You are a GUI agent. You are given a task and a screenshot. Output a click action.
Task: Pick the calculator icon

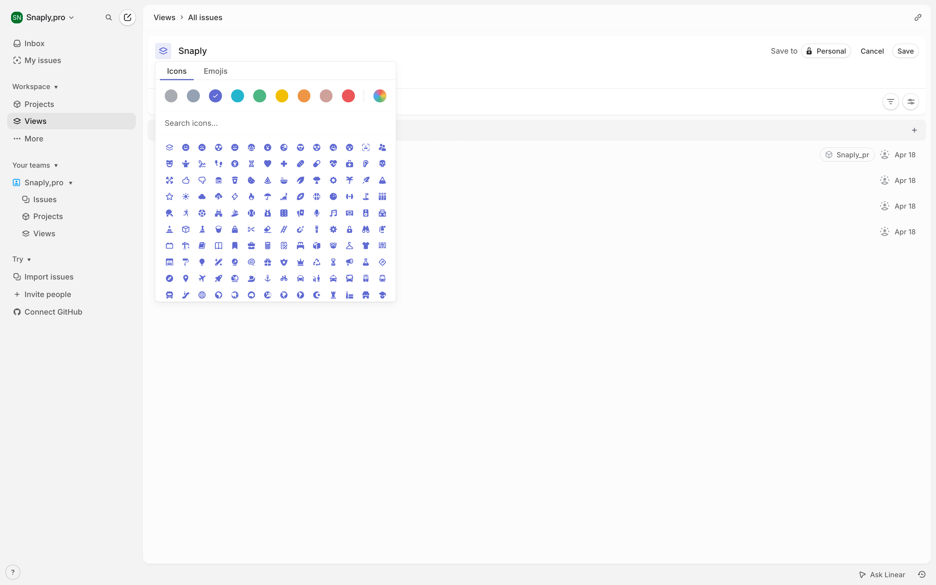pos(268,246)
